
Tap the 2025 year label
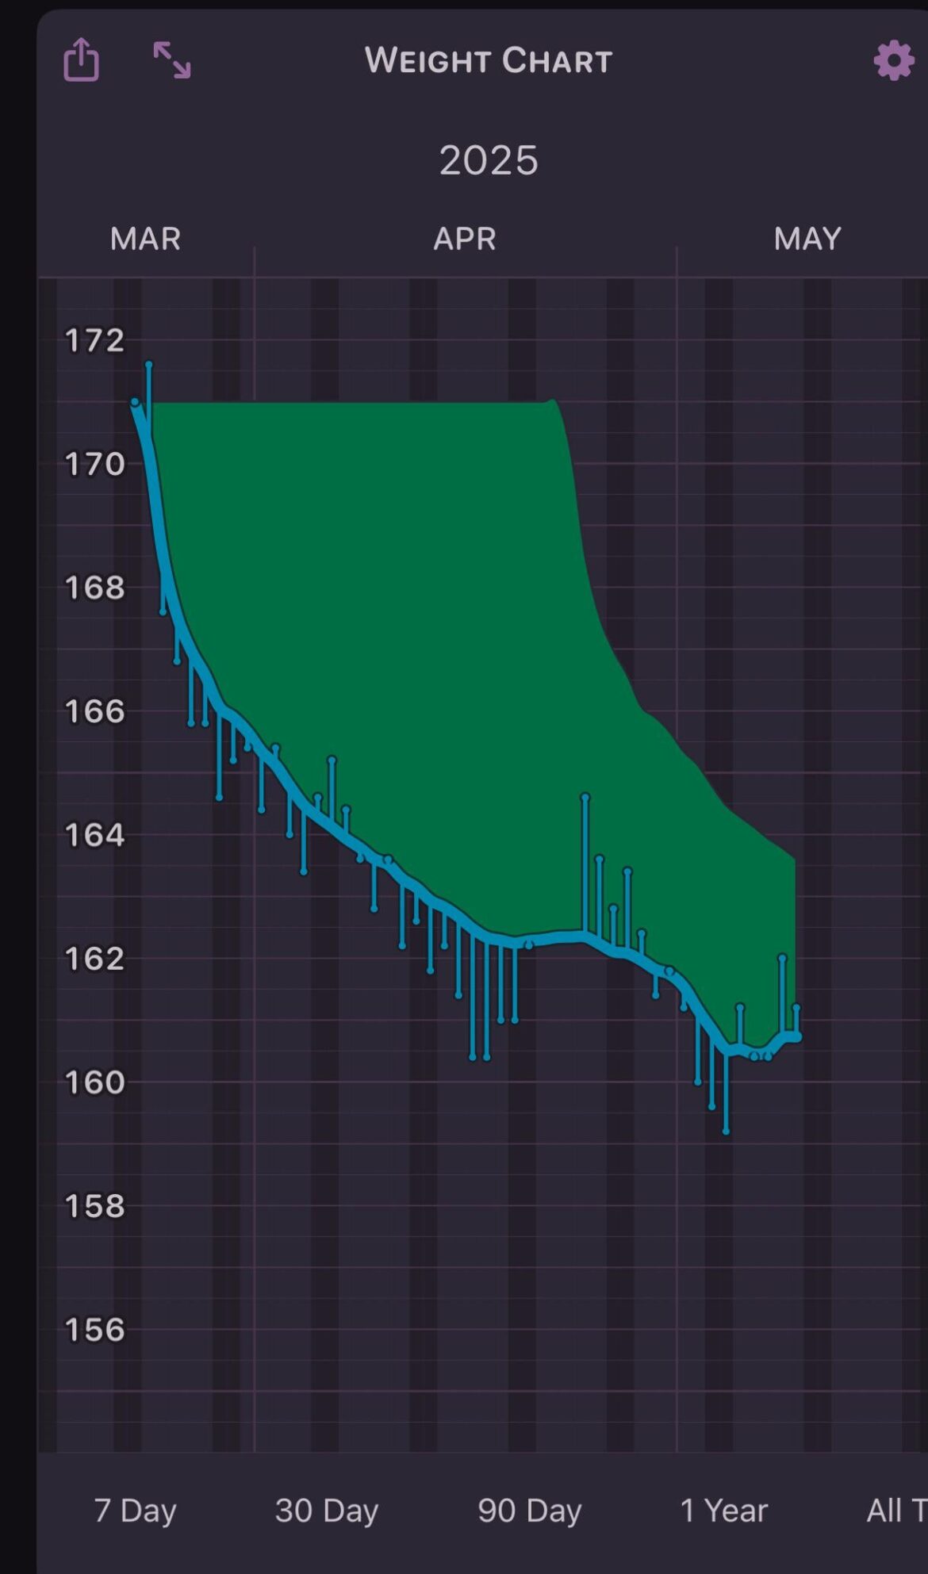click(489, 160)
